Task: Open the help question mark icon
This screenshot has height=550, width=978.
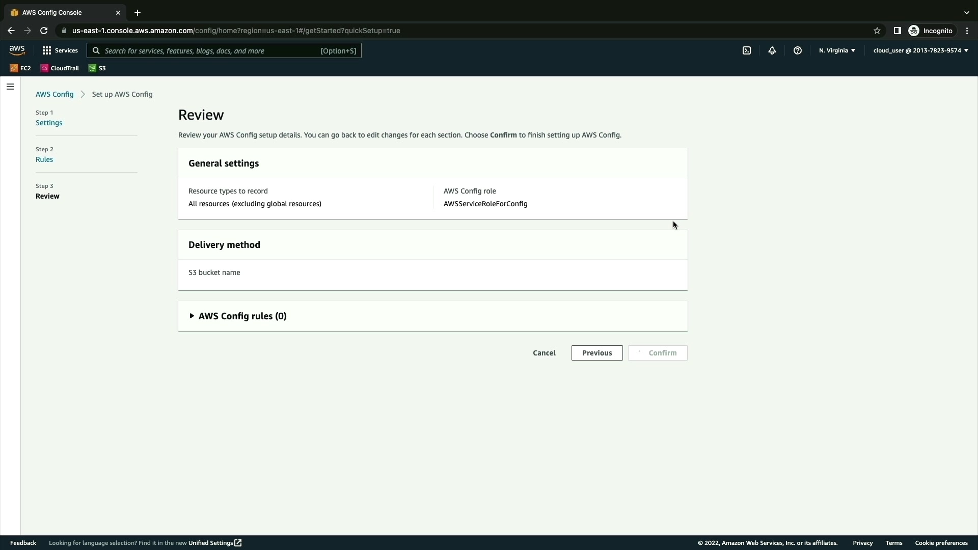Action: click(x=798, y=50)
